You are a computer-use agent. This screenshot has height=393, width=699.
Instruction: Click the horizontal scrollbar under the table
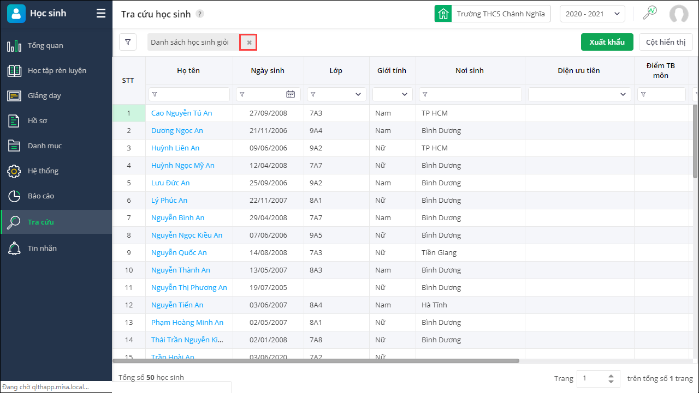316,361
